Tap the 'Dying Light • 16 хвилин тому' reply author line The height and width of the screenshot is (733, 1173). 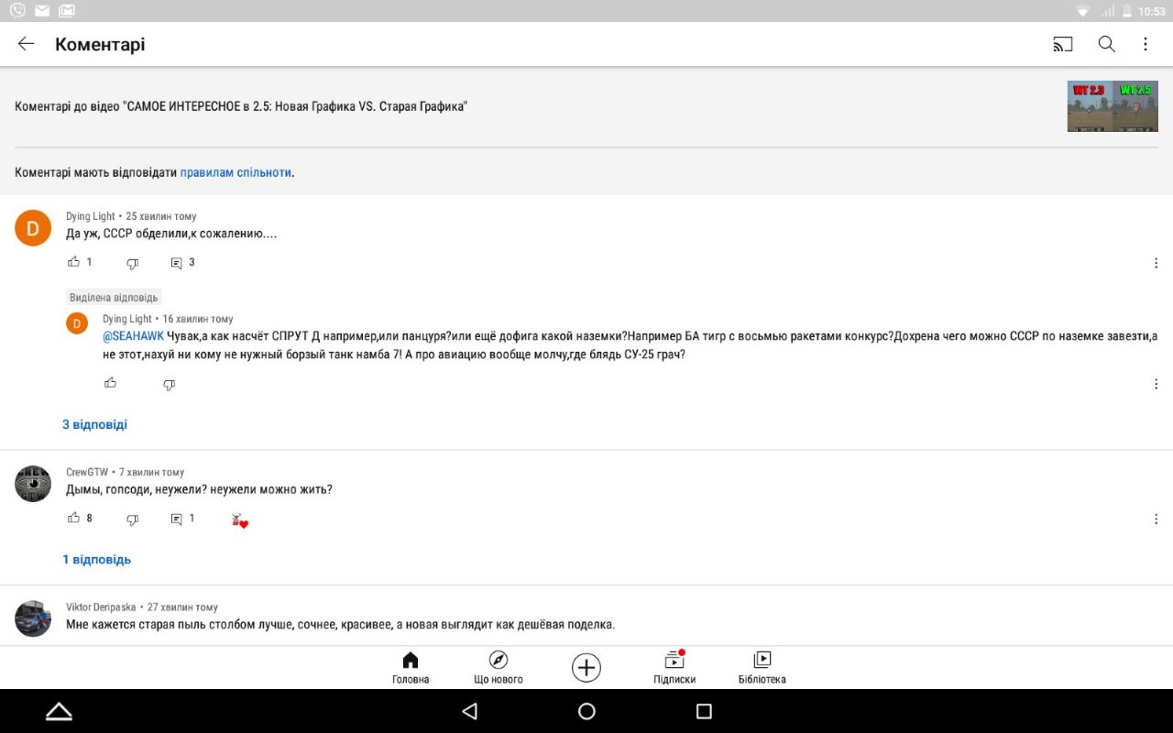168,319
